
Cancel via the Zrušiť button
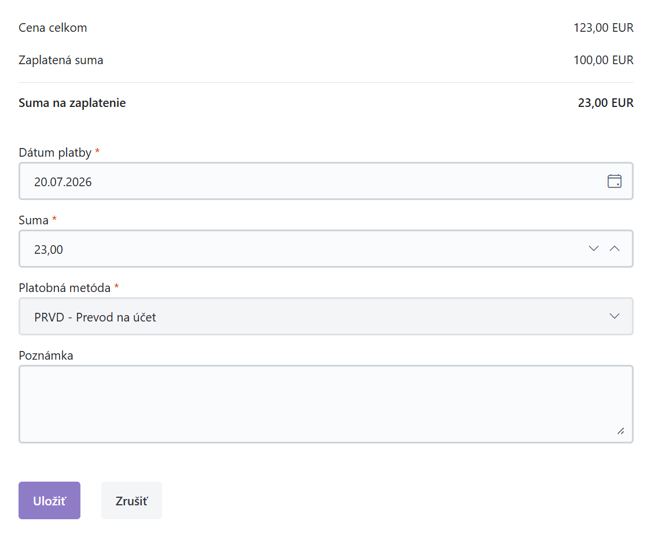pos(131,501)
